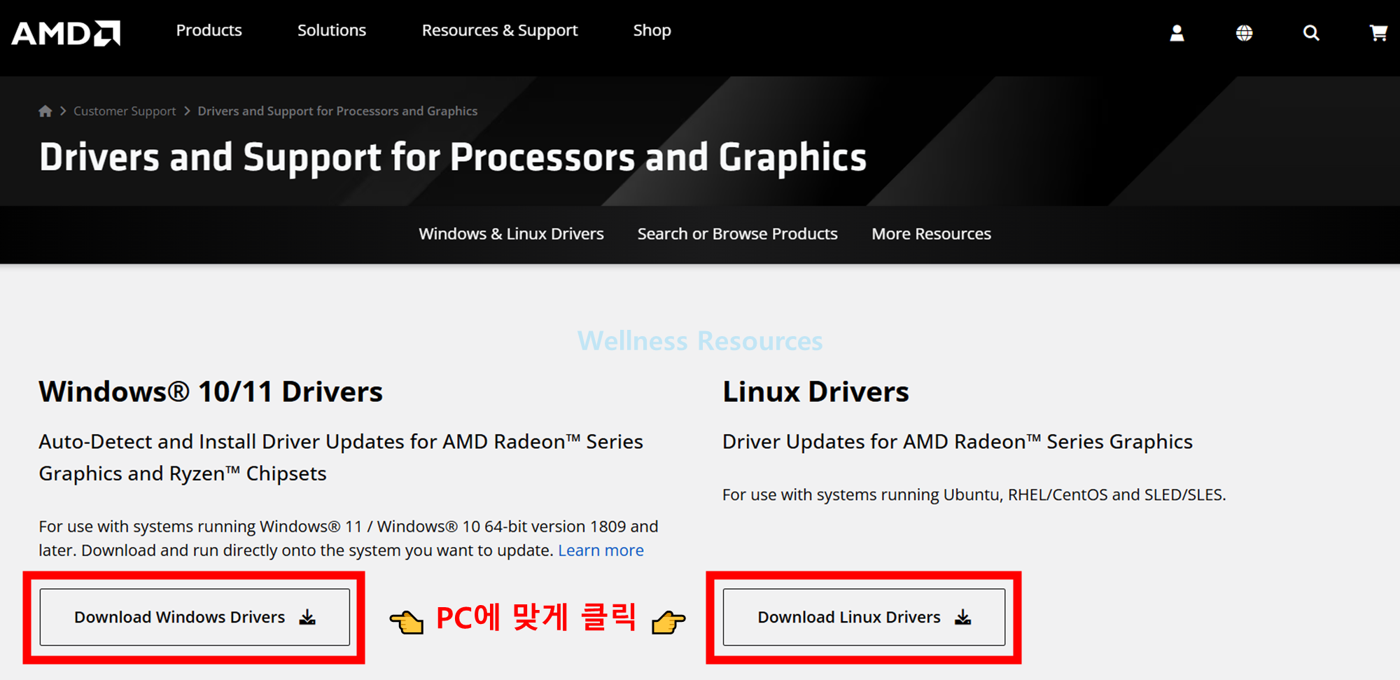Image resolution: width=1400 pixels, height=680 pixels.
Task: Click the Wellness Resources text
Action: pyautogui.click(x=700, y=341)
